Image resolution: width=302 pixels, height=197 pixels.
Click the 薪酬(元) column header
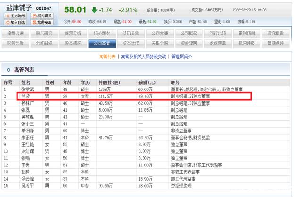147,82
